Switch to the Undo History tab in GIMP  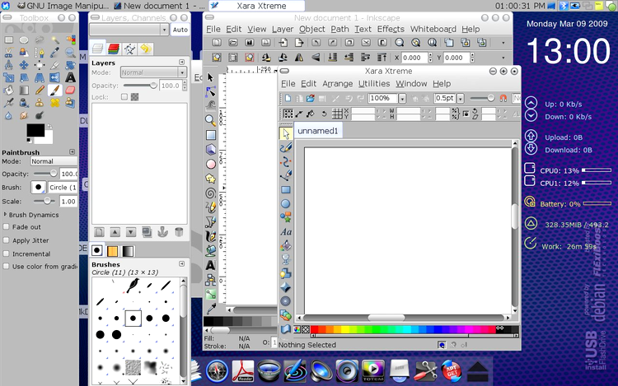146,49
